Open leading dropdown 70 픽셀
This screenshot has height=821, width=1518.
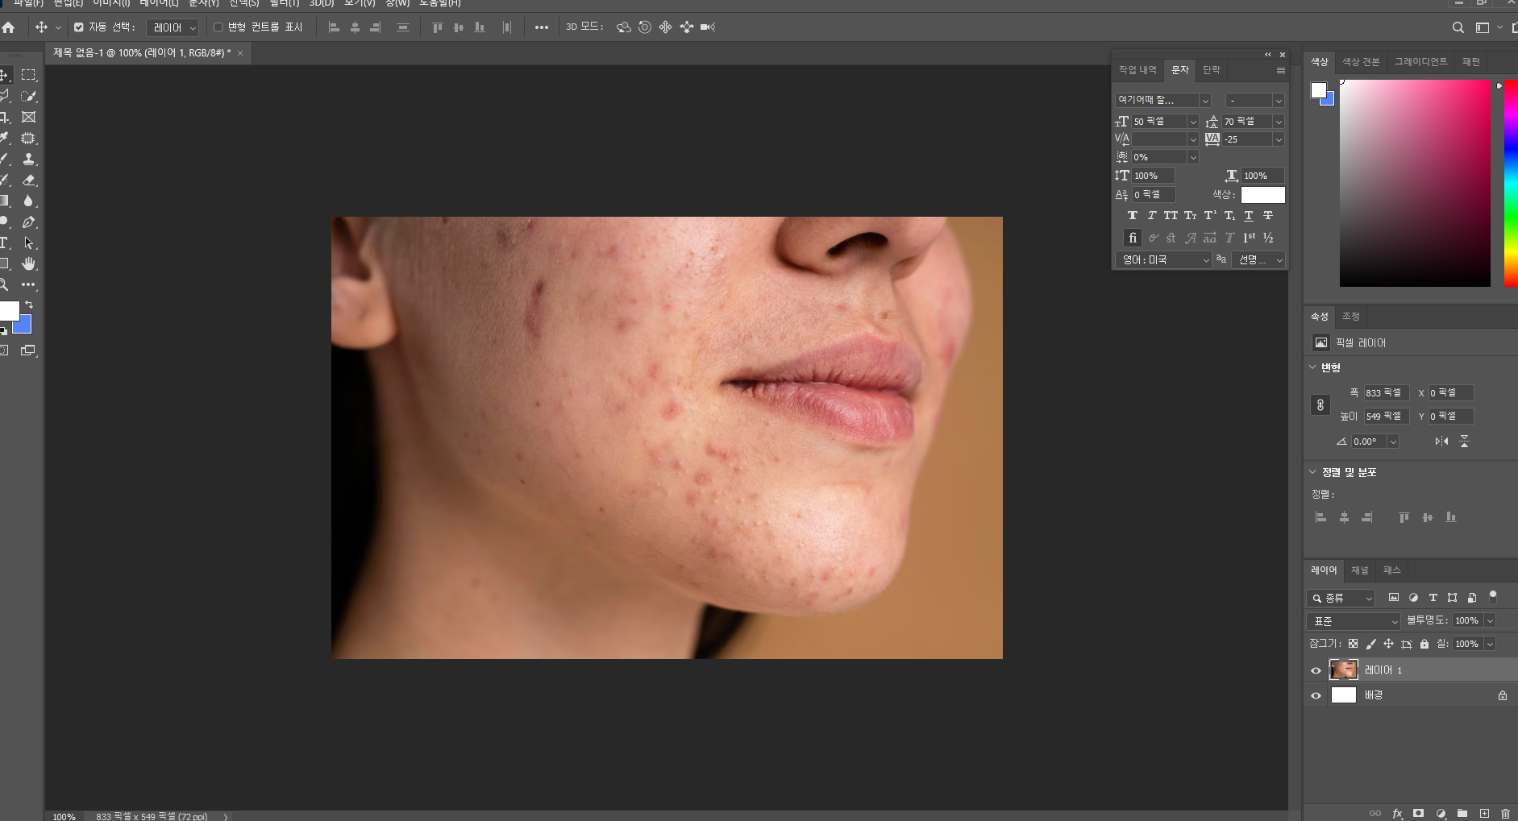tap(1278, 122)
